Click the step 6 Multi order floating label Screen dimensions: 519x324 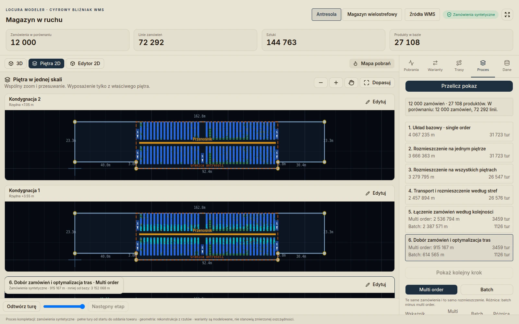[x=64, y=285]
